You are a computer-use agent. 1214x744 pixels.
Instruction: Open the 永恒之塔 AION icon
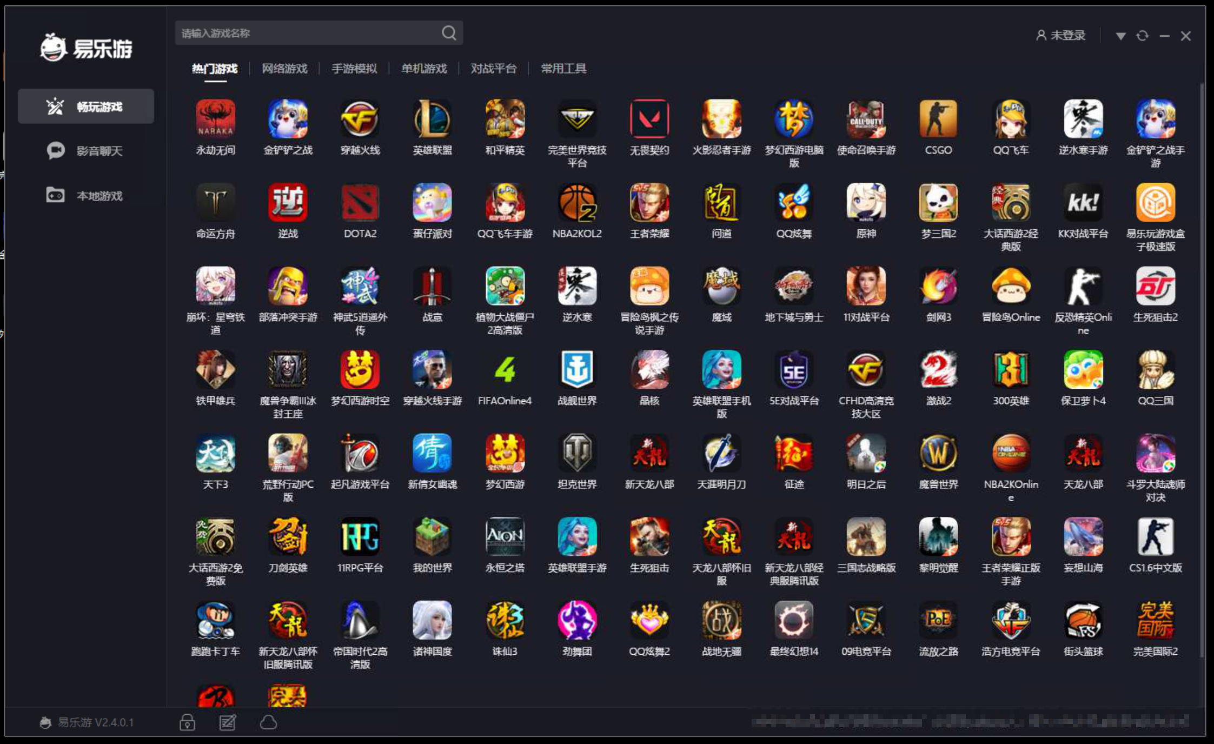(x=505, y=536)
